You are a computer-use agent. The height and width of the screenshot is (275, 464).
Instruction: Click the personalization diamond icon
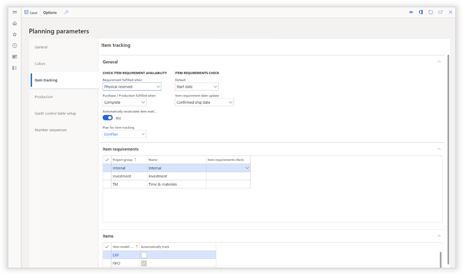(x=411, y=12)
